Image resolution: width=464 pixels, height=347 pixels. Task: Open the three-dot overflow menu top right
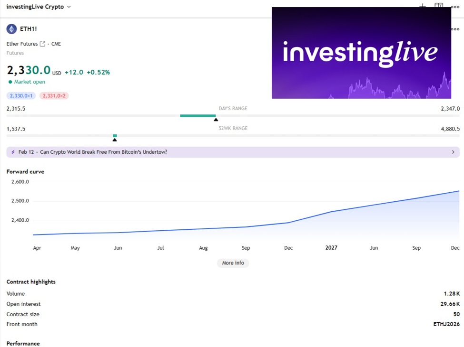click(x=455, y=7)
